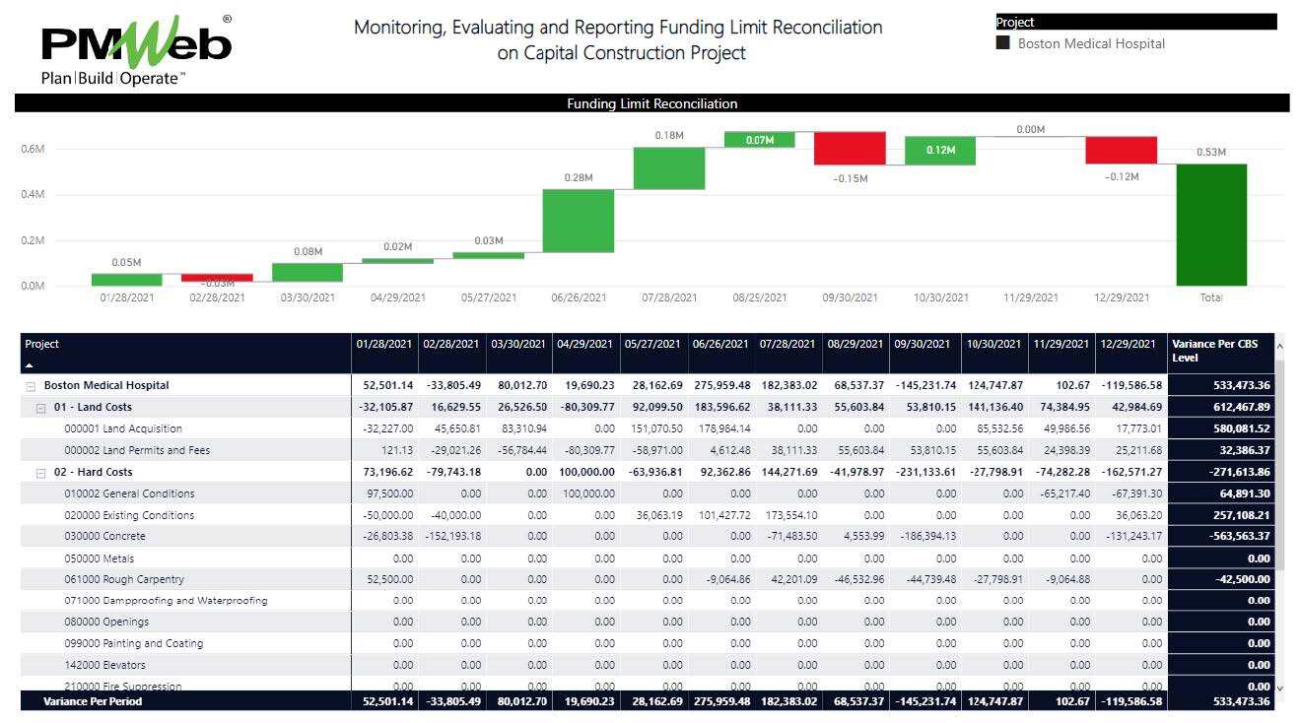Click the table's scroll up arrow
This screenshot has height=723, width=1301.
point(1280,346)
